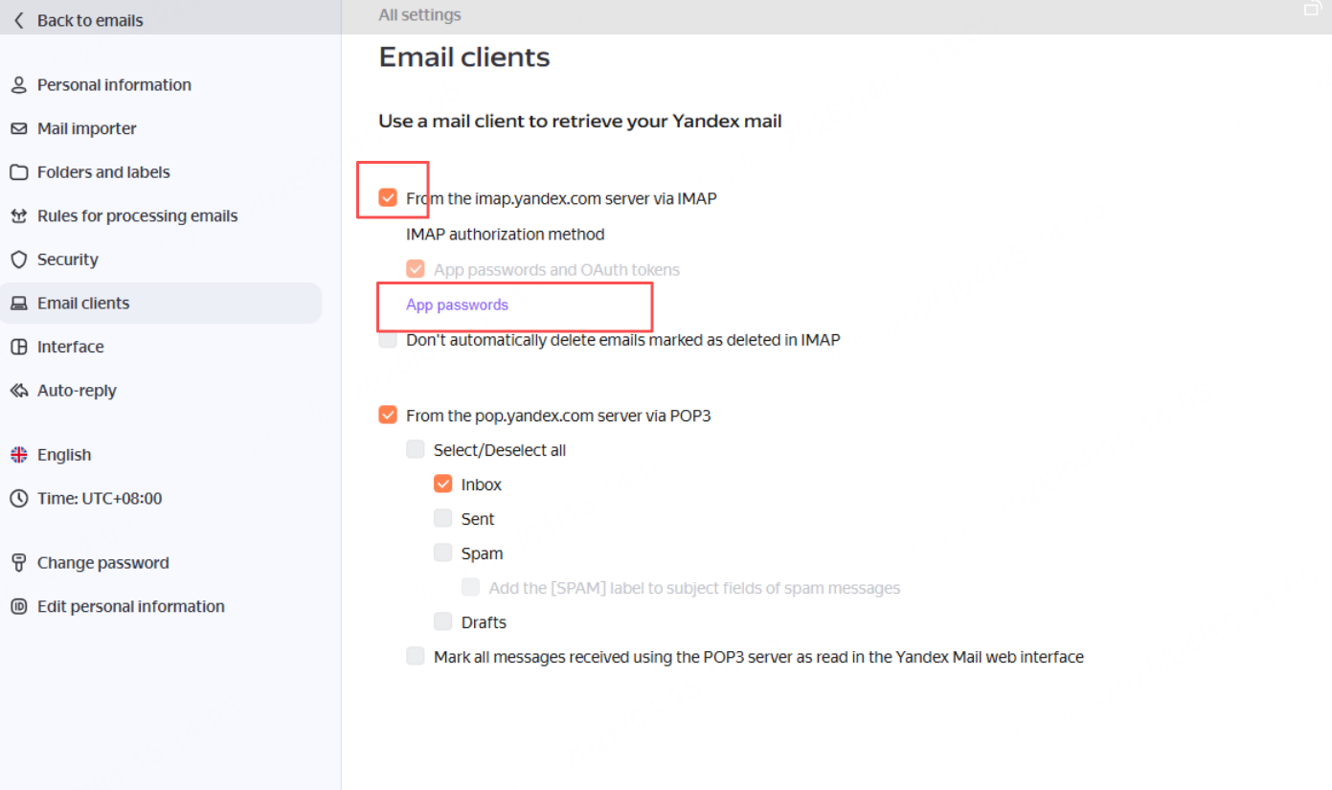Click the Security shield icon

click(x=18, y=260)
